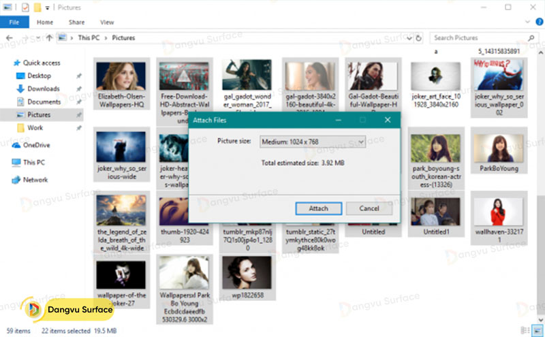The image size is (545, 337).
Task: Select the Downloads folder icon in sidebar
Action: (20, 89)
